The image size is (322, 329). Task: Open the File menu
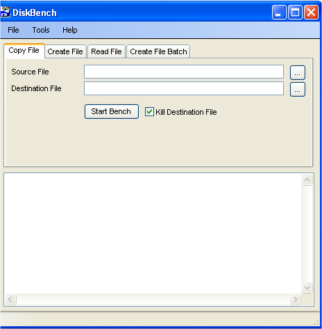13,30
